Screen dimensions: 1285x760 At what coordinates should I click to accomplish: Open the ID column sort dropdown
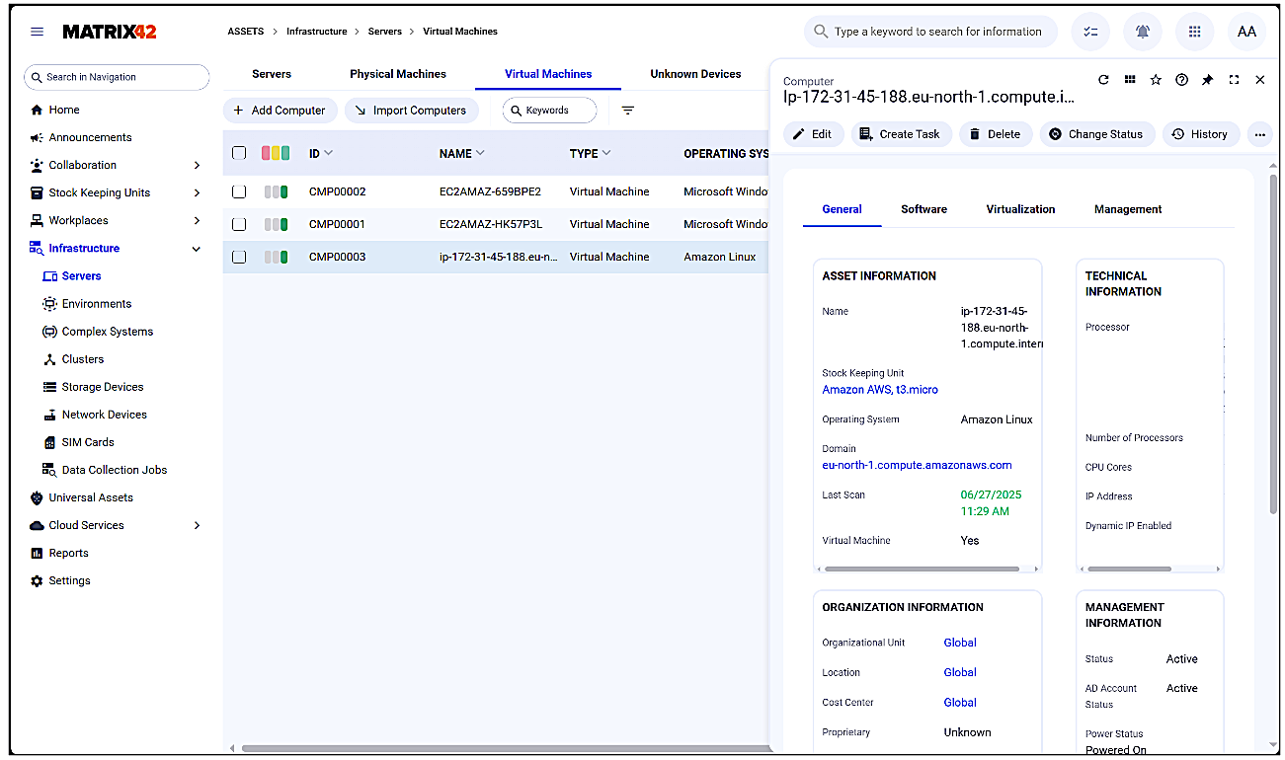point(331,153)
